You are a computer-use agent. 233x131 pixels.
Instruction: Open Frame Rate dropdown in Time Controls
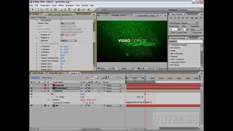[x=179, y=29]
